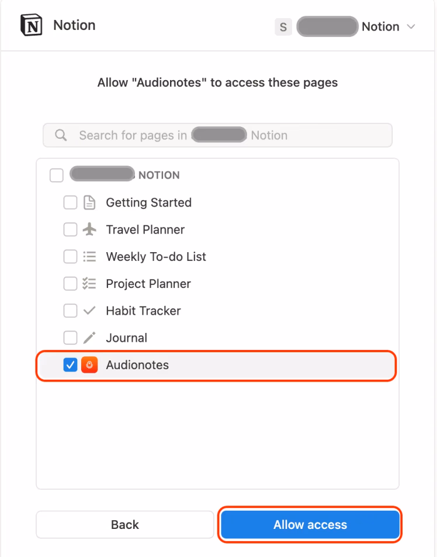The width and height of the screenshot is (437, 557).
Task: Check the Travel Planner checkbox
Action: (70, 229)
